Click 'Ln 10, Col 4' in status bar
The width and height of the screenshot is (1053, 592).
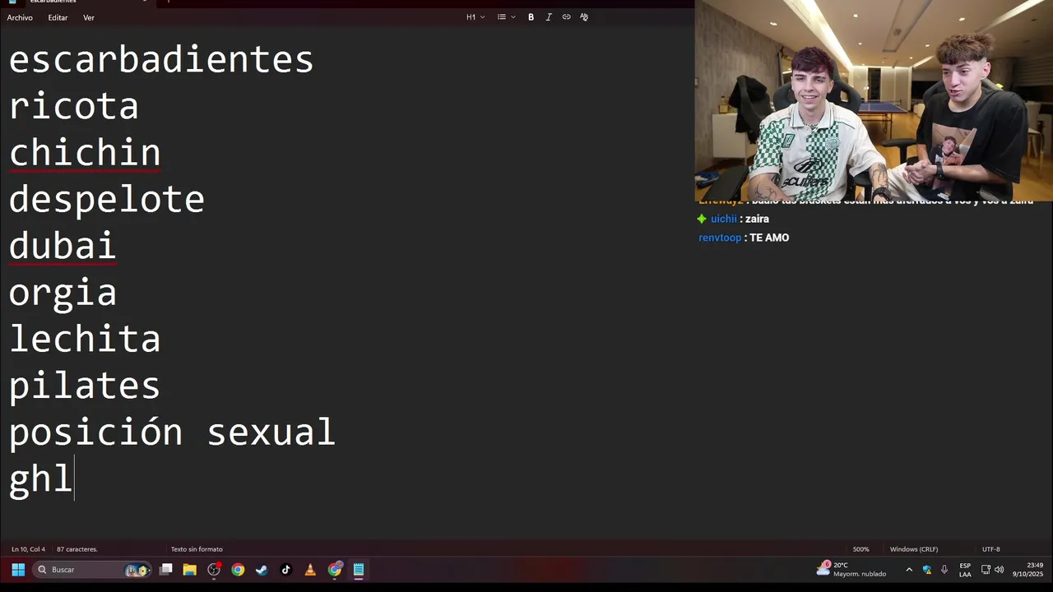[x=28, y=549]
